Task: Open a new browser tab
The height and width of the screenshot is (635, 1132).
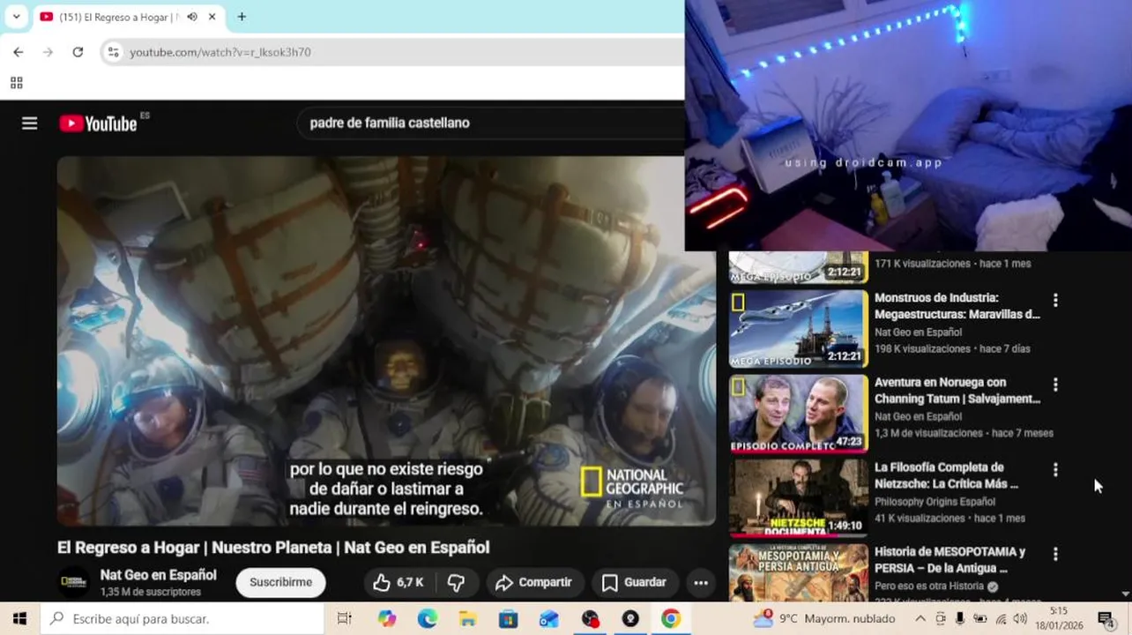Action: click(x=242, y=17)
